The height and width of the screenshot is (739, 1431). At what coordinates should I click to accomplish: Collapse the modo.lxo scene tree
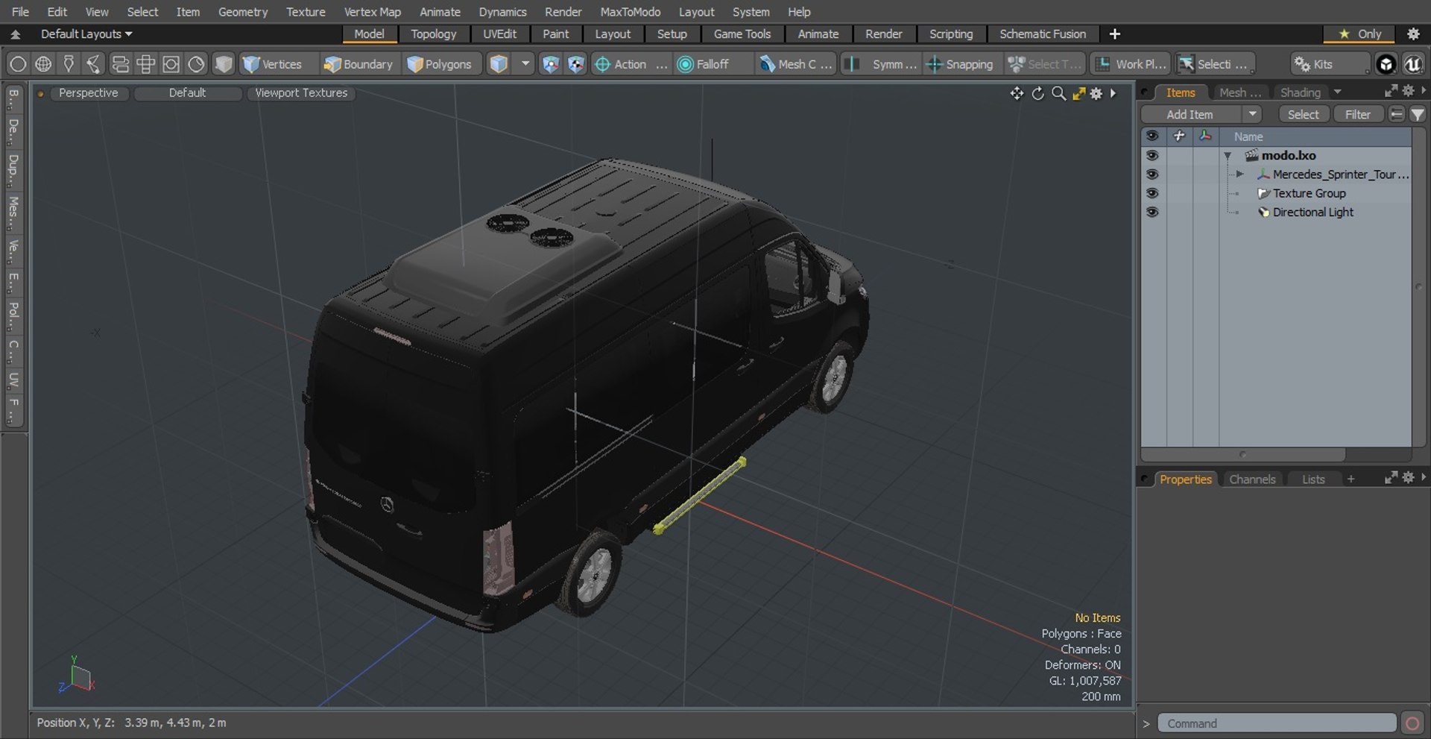point(1228,155)
